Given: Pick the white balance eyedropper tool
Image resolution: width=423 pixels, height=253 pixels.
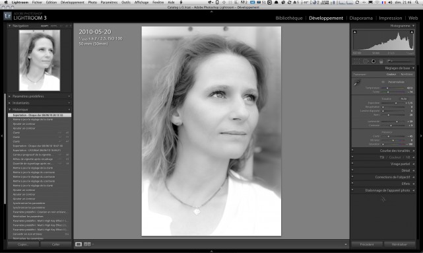Looking at the screenshot, I should pos(357,83).
